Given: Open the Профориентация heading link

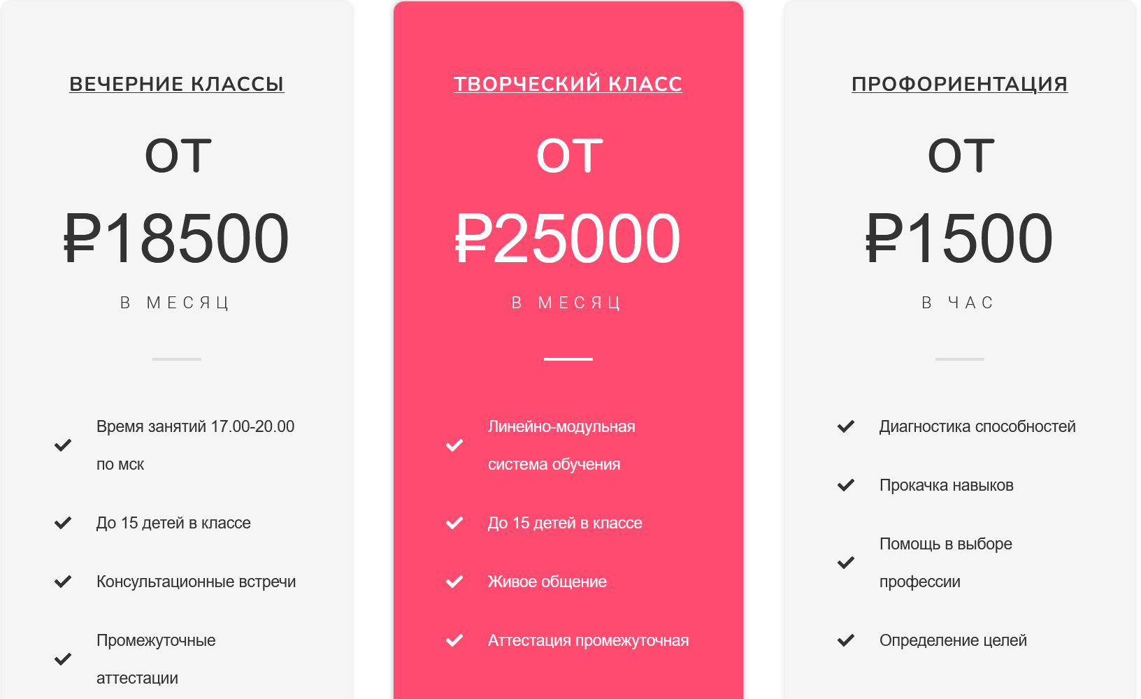Looking at the screenshot, I should click(959, 84).
